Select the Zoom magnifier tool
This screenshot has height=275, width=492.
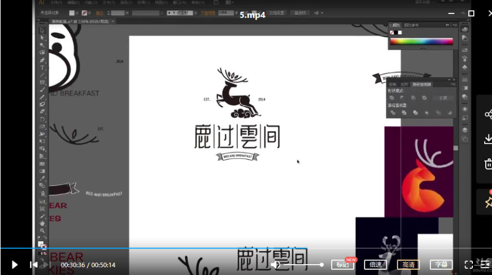[x=42, y=231]
